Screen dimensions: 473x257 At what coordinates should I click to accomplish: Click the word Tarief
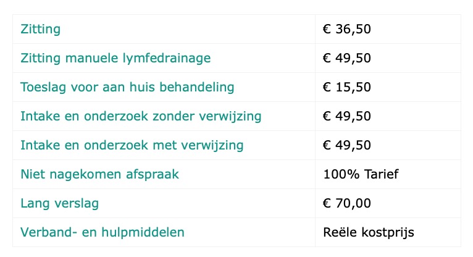[381, 174]
